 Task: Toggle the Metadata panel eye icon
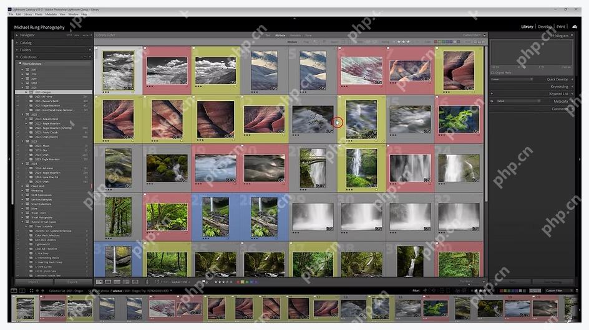pos(492,101)
